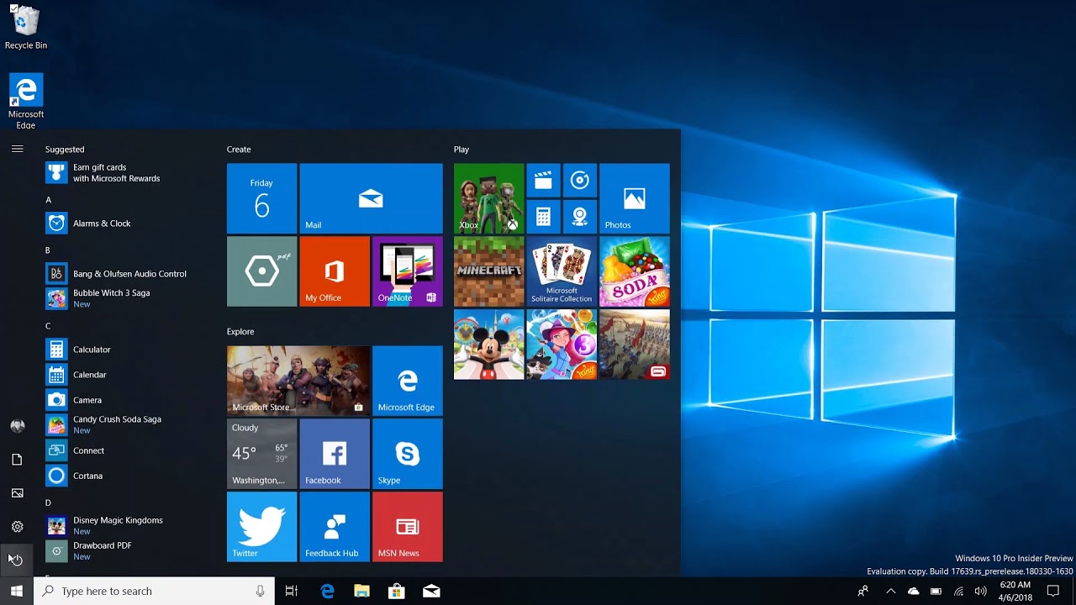The height and width of the screenshot is (605, 1076).
Task: Click the Create group heading
Action: coord(239,150)
